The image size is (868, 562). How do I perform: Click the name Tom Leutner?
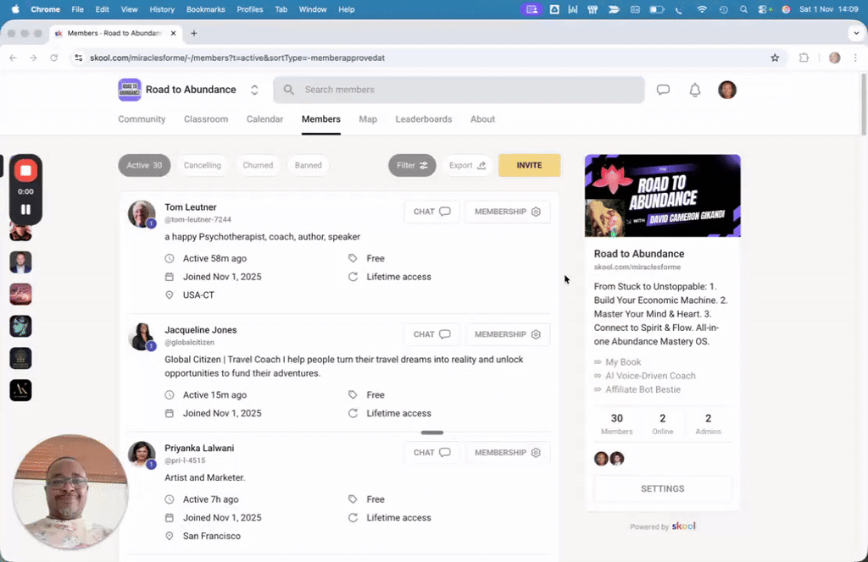[191, 207]
